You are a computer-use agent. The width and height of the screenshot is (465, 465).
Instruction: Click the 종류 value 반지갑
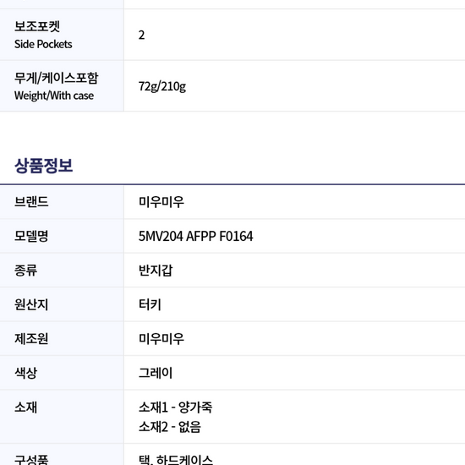click(x=156, y=271)
